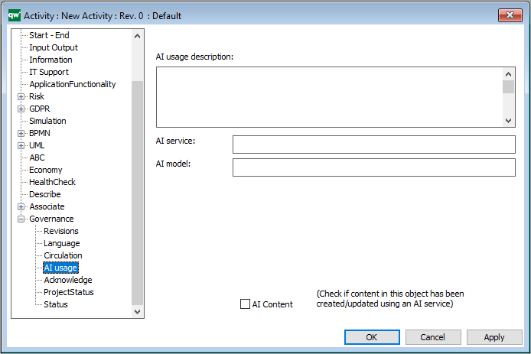Expand the Associate tree node
Screen dimensions: 531x354
pyautogui.click(x=21, y=206)
